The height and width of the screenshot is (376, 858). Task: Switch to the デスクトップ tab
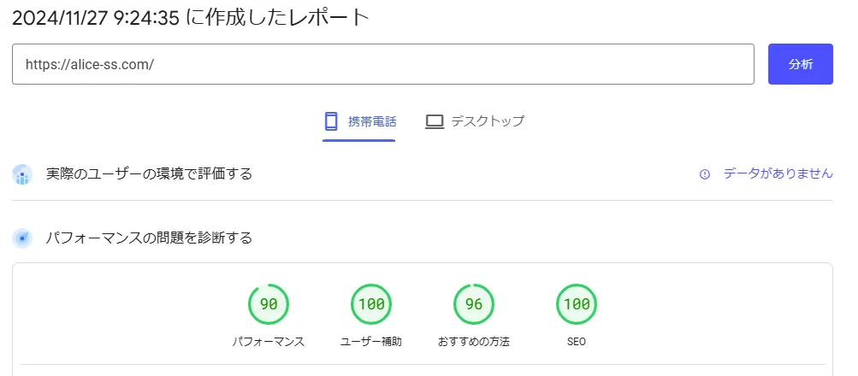[475, 121]
